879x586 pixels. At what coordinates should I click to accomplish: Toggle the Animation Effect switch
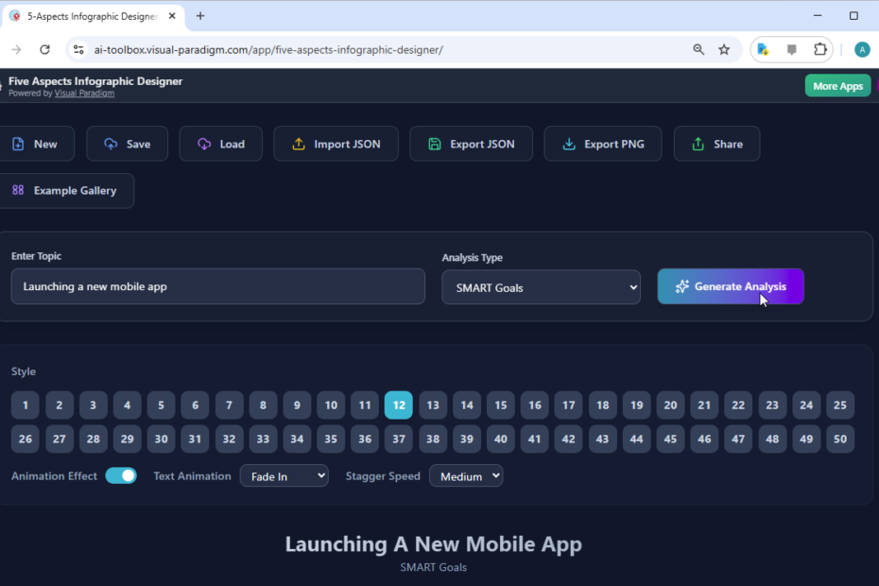(x=121, y=475)
